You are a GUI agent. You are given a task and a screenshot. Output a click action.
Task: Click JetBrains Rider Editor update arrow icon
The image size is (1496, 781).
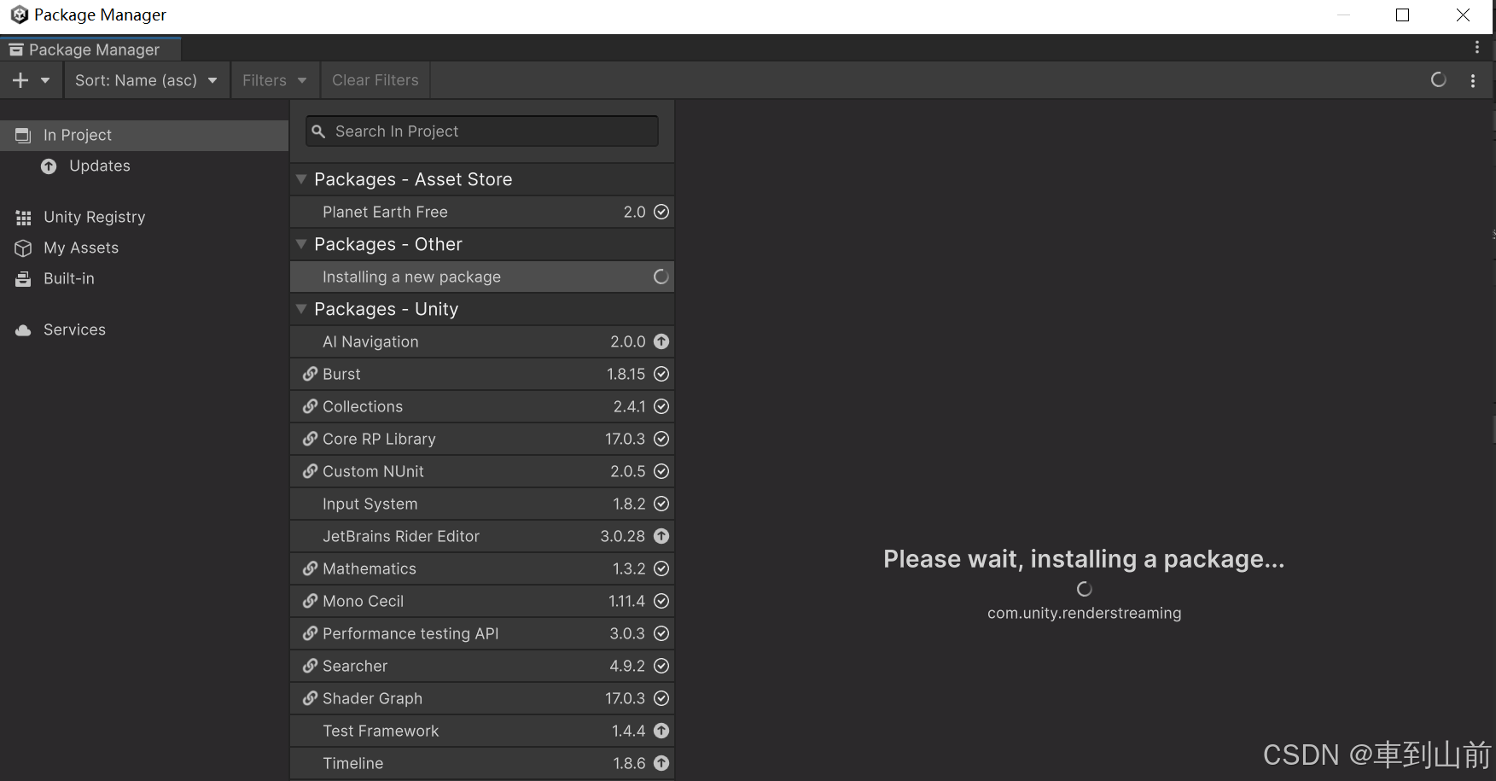click(x=661, y=536)
